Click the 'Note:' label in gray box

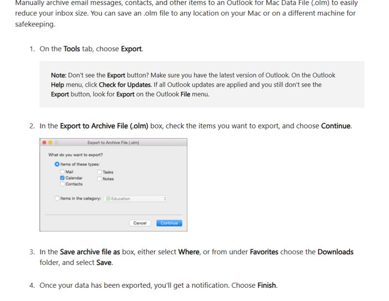point(58,75)
